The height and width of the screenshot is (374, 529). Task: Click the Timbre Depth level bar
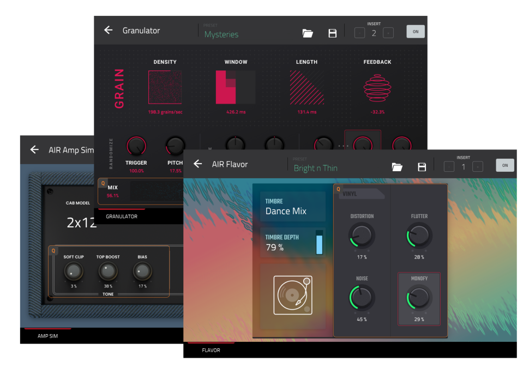click(319, 242)
